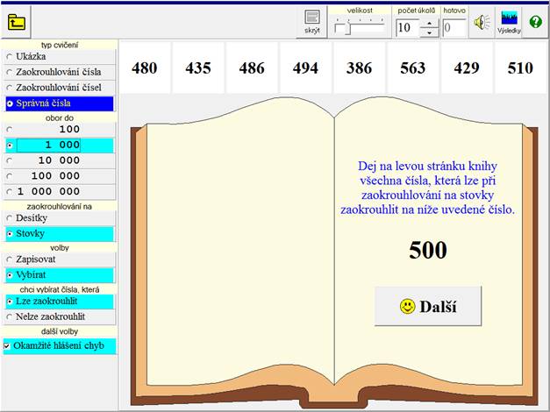Pick the number tile 429
This screenshot has height=412, width=550.
467,67
